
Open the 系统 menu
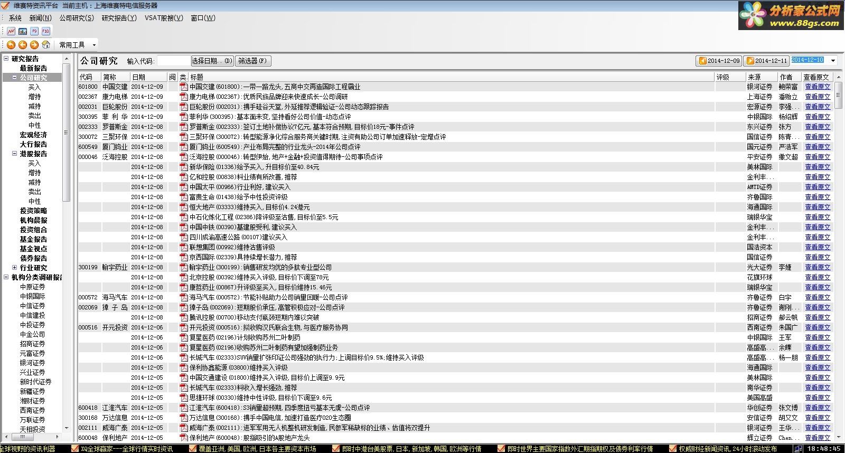coord(15,18)
